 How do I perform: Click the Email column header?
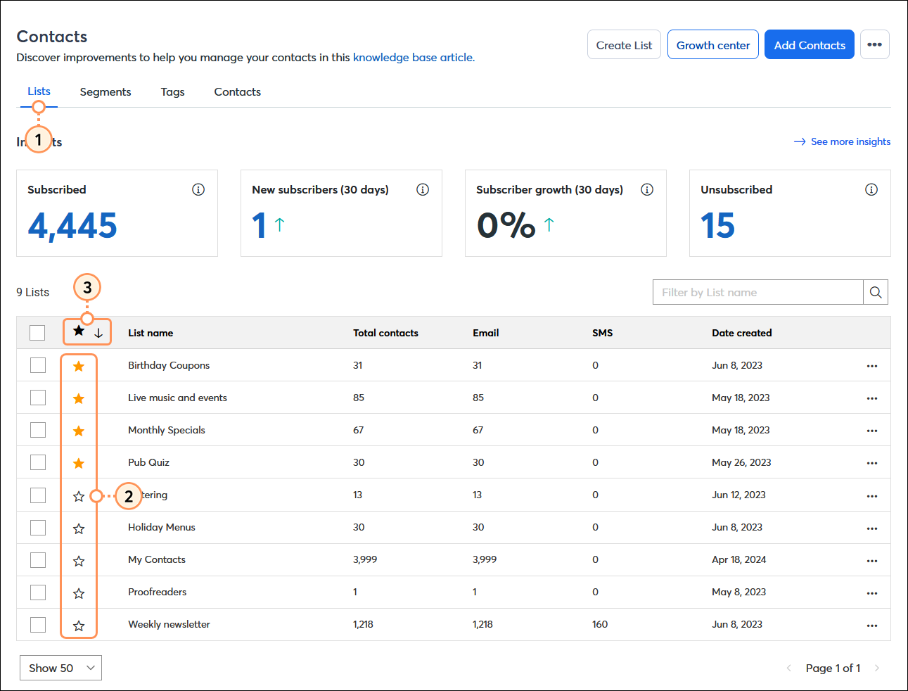pyautogui.click(x=485, y=333)
